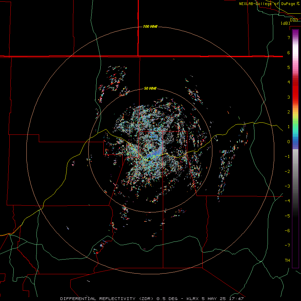Click the [dB] unit label
Screen dimensions: 301x301
point(286,23)
